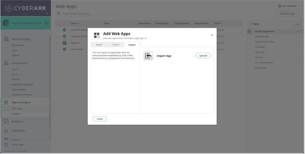Click the Core Services icon
Screen dimensions: 305x154
point(6,63)
